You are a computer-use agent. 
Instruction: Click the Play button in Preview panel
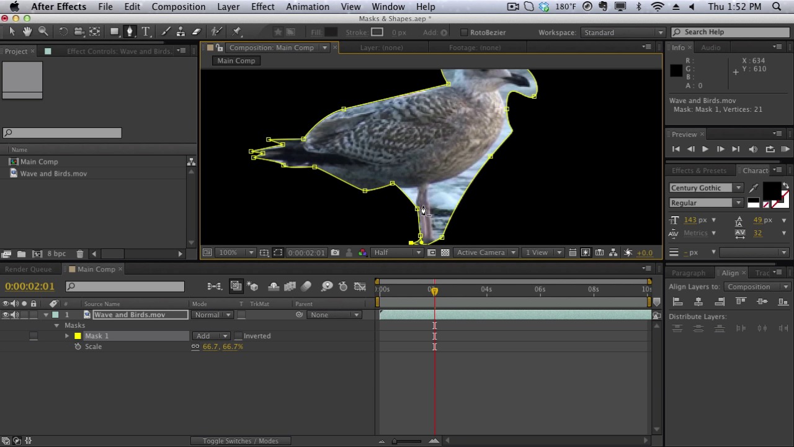(705, 149)
